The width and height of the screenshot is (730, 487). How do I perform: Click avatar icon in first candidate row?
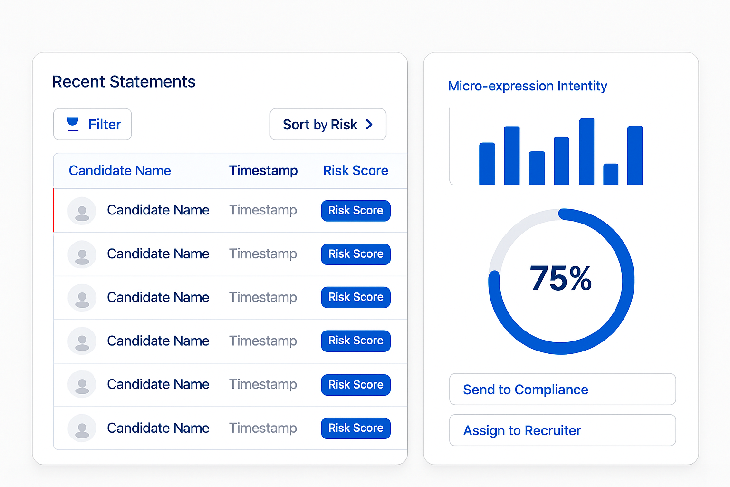click(x=82, y=211)
